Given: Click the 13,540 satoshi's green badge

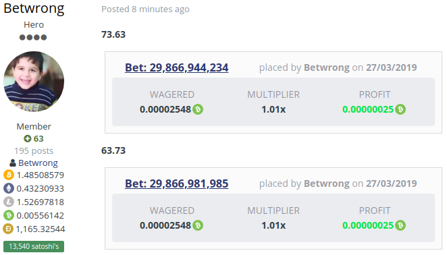Looking at the screenshot, I should 34,246.
